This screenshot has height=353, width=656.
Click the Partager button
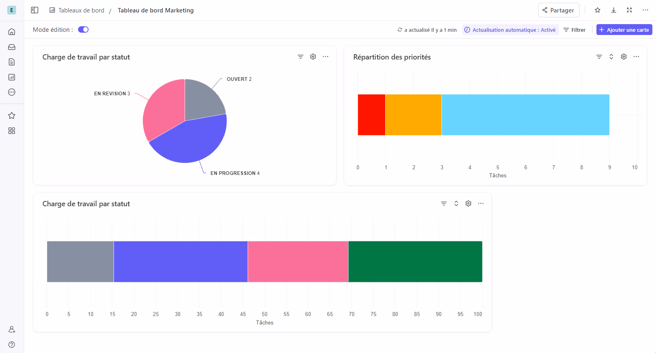558,10
